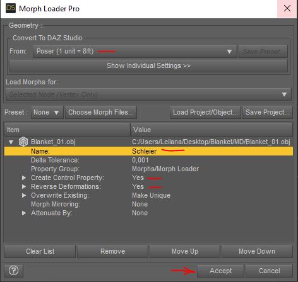This screenshot has width=298, height=282.
Task: Collapse the Blanket_01.obj tree entry
Action: click(x=11, y=142)
